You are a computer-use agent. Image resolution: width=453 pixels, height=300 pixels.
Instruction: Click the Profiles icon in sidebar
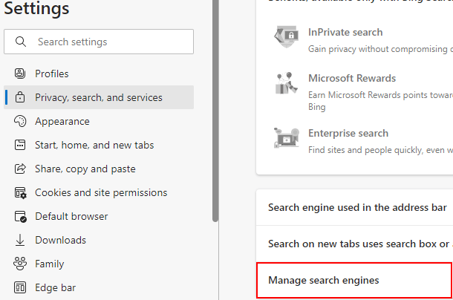[x=21, y=74]
